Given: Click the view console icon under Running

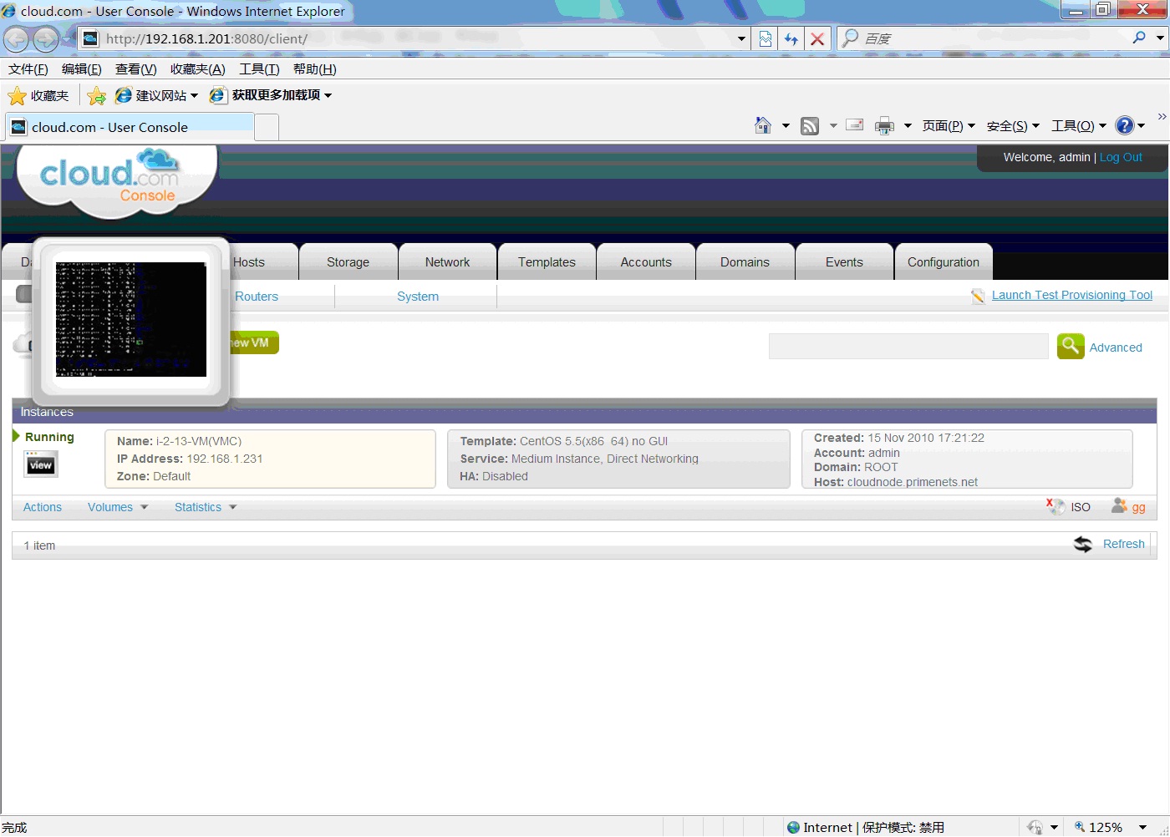Looking at the screenshot, I should coord(41,464).
